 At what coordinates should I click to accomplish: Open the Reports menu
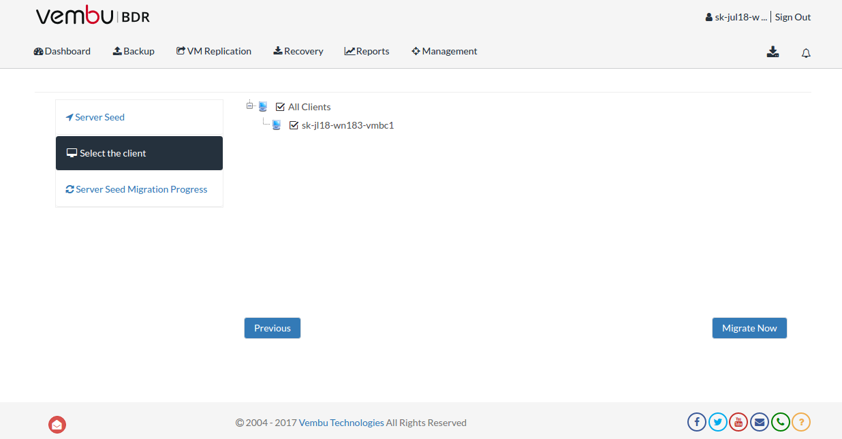[367, 51]
